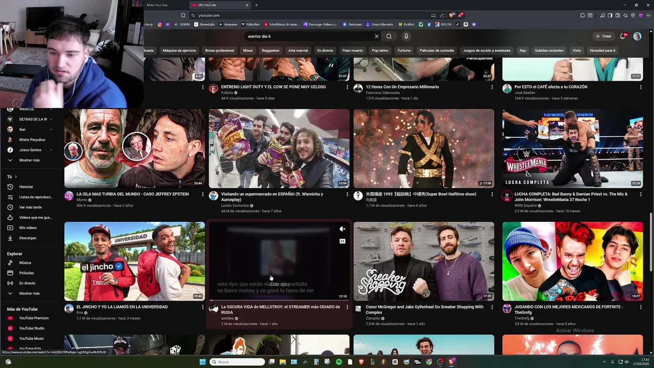Screen dimensions: 654x368
Task: Open 'DETRAS DE LA W' subscription
Action: (x=30, y=120)
